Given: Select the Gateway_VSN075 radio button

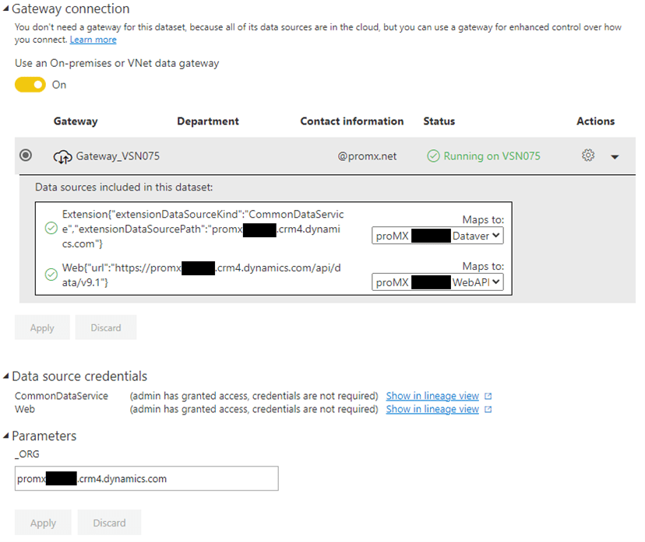Looking at the screenshot, I should (x=26, y=156).
